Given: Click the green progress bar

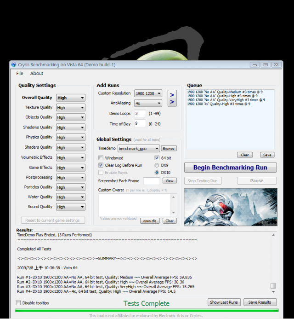Looking at the screenshot, I should [x=147, y=310].
